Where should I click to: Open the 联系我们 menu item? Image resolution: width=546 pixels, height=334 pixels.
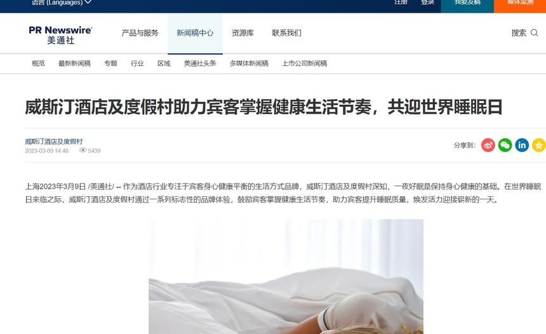click(x=286, y=33)
